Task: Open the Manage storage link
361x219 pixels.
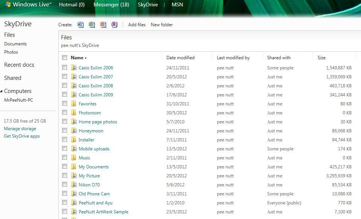Action: (20, 129)
